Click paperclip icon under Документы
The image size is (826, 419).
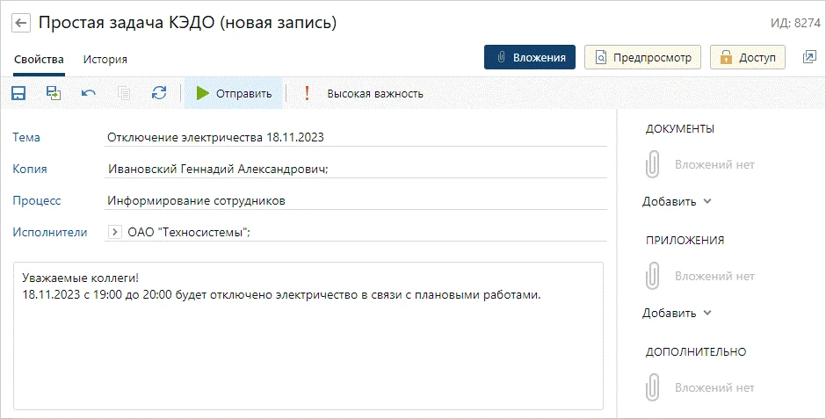653,164
